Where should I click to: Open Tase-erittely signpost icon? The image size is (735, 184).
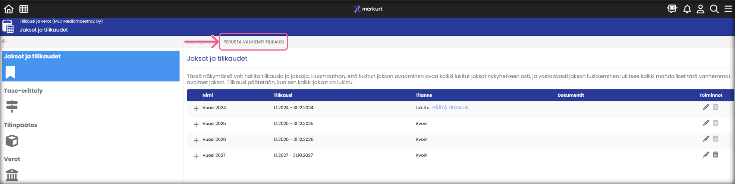[12, 106]
